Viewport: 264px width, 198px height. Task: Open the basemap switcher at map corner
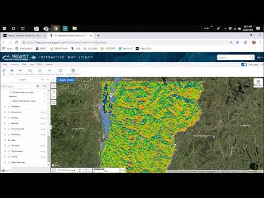(x=258, y=82)
